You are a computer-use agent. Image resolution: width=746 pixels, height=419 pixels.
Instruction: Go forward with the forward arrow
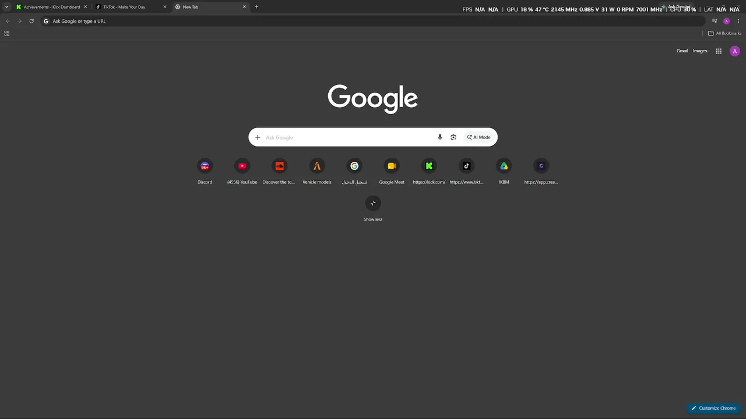click(x=19, y=21)
